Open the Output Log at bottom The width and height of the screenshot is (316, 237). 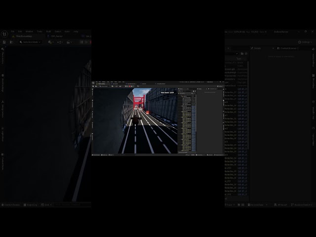(31, 205)
